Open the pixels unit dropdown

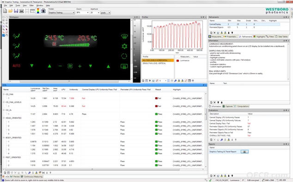pos(105,12)
